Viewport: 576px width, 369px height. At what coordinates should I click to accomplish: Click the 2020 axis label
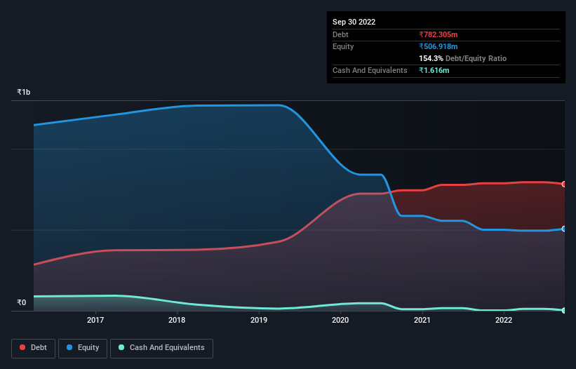(340, 320)
